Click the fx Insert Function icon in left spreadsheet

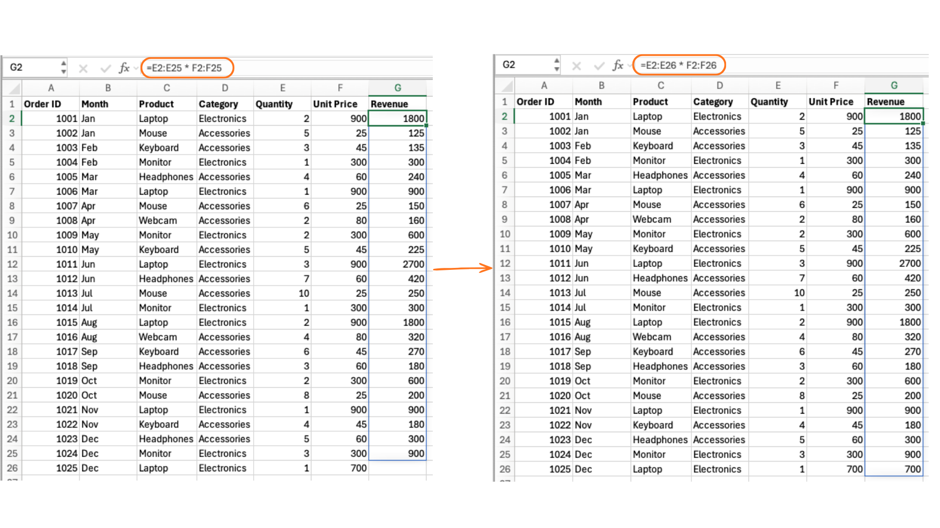[x=124, y=68]
